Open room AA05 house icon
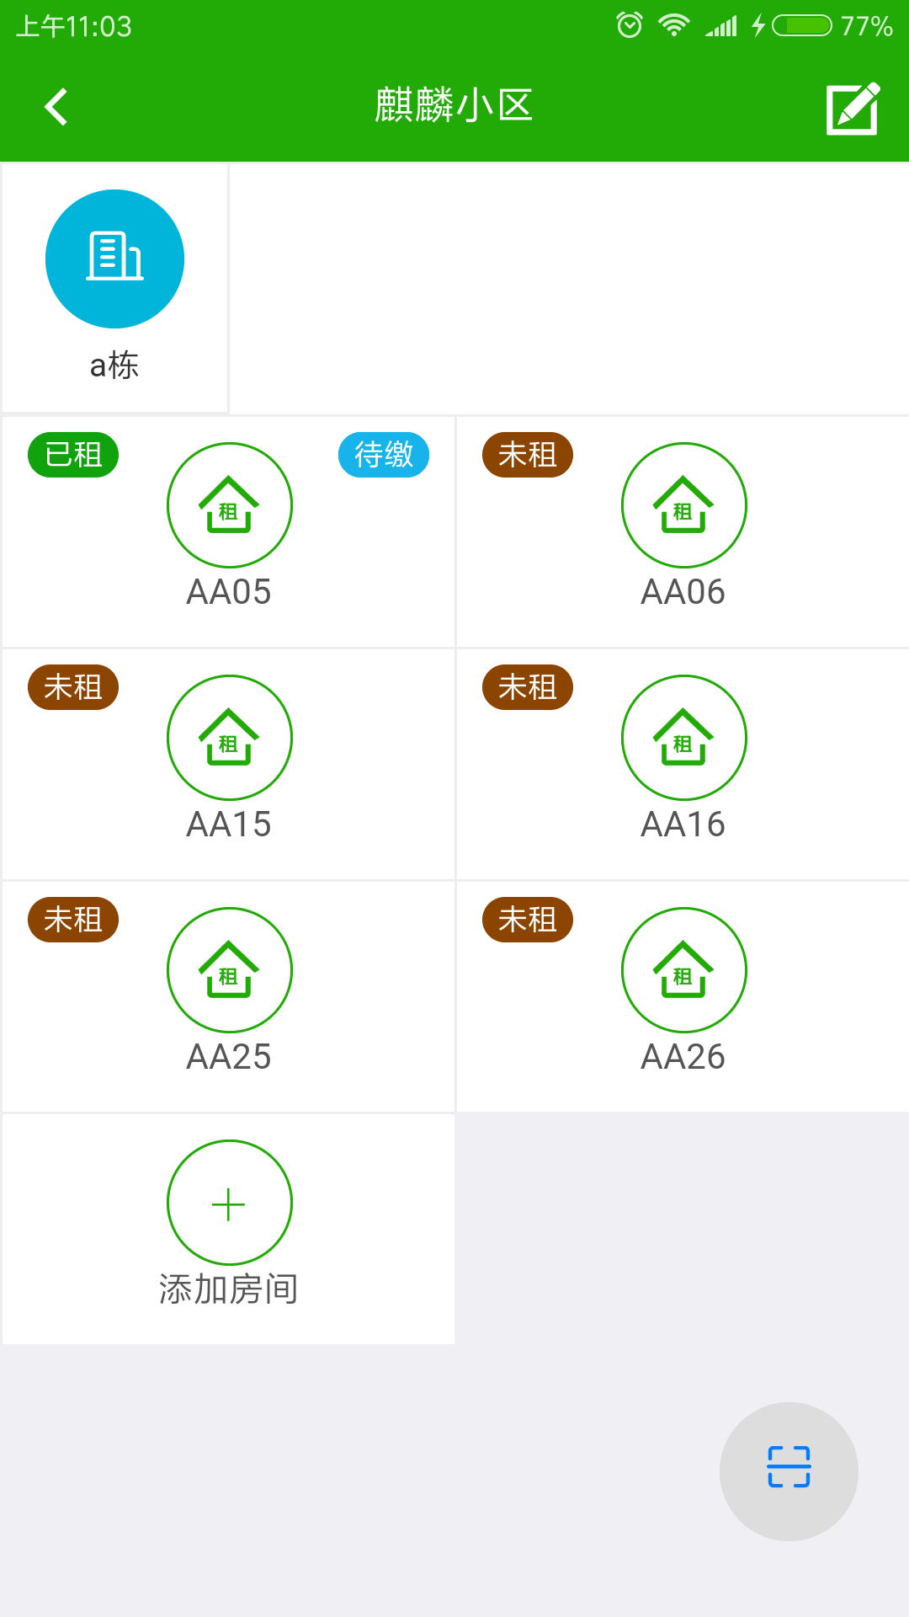Viewport: 909px width, 1617px height. 229,505
